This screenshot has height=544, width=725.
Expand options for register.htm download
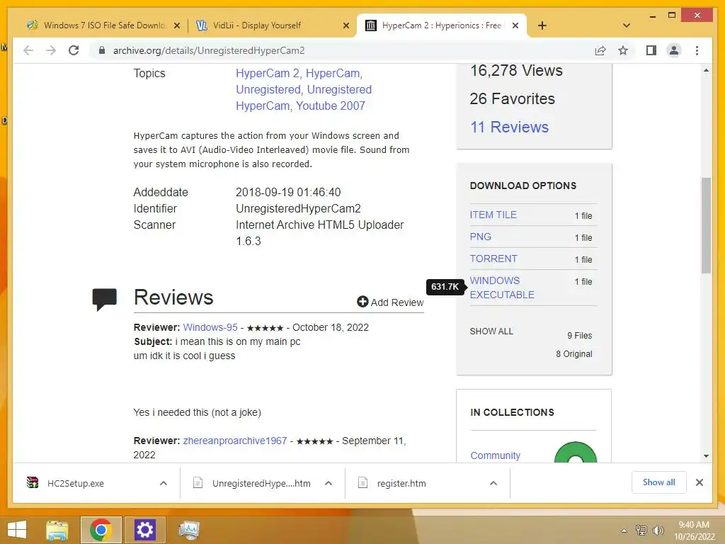coord(493,483)
